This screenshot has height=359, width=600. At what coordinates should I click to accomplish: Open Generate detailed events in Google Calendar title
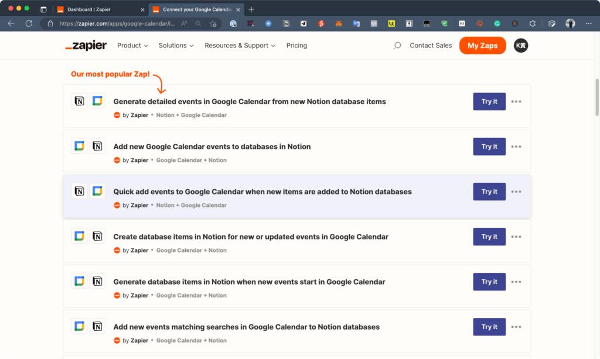click(x=250, y=102)
